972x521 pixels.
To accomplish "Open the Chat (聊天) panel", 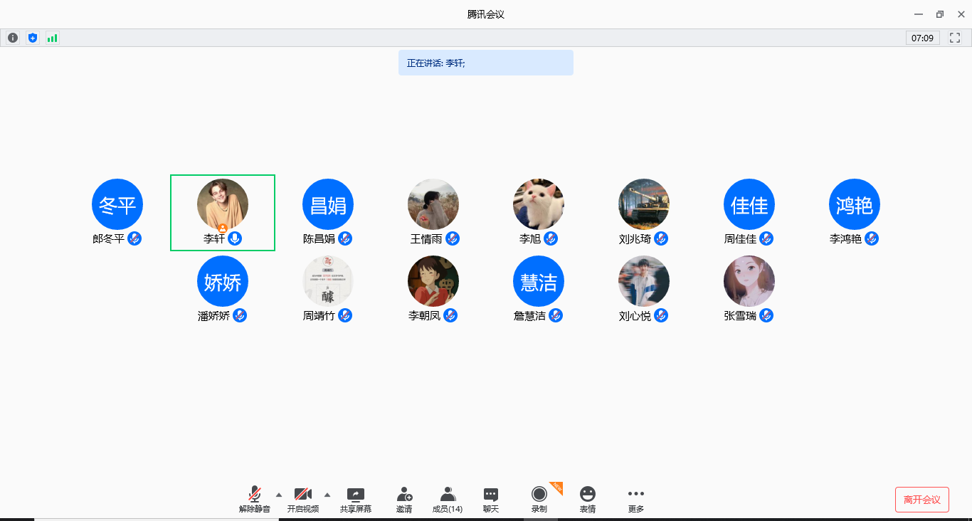I will pyautogui.click(x=490, y=500).
